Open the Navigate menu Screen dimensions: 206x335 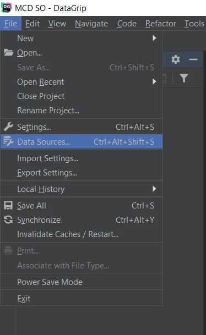point(91,24)
